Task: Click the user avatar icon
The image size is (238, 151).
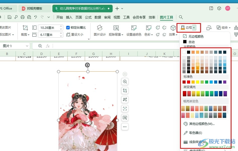Action: pyautogui.click(x=227, y=8)
